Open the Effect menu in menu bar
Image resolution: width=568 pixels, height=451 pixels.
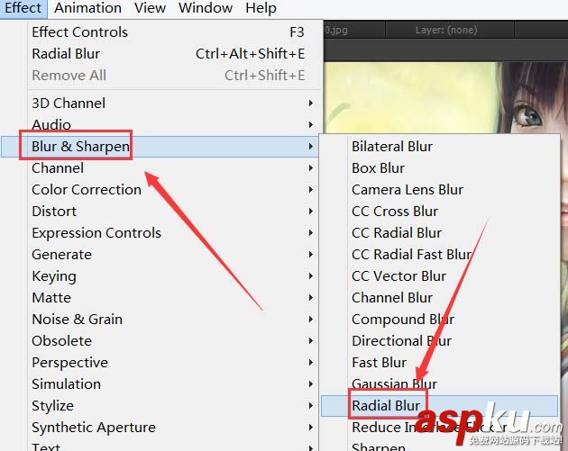coord(23,8)
